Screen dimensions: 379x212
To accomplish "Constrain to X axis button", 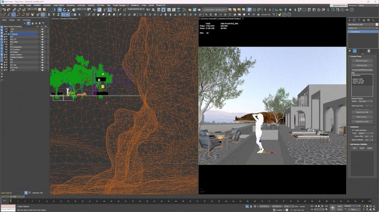I will (x=49, y=14).
